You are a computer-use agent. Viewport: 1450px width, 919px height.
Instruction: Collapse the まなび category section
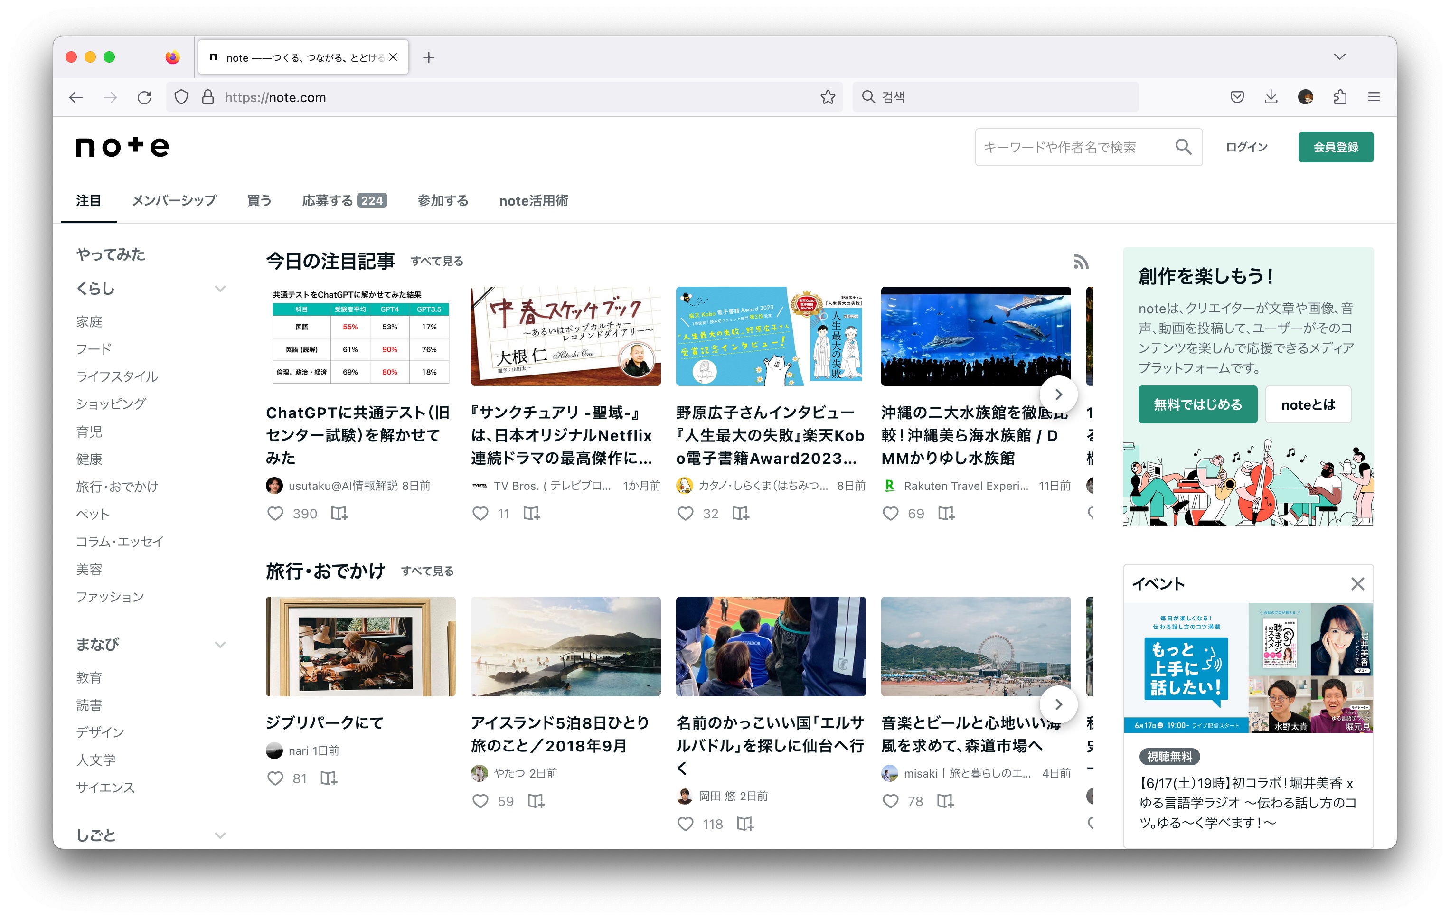pos(220,645)
